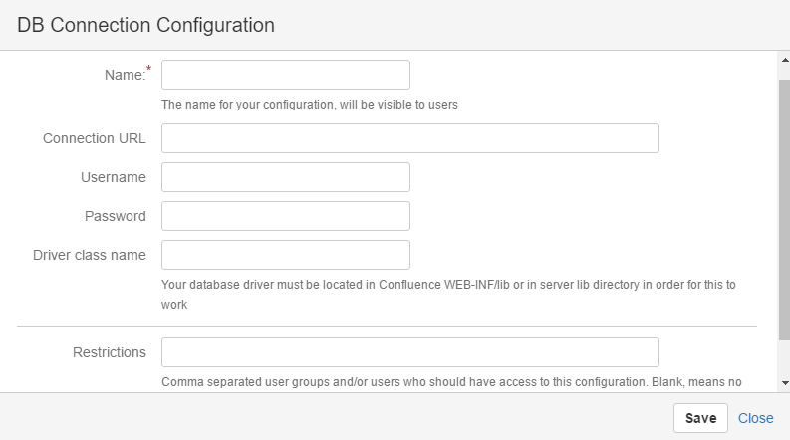Click the "Driver class name" label
This screenshot has width=790, height=440.
click(x=90, y=255)
